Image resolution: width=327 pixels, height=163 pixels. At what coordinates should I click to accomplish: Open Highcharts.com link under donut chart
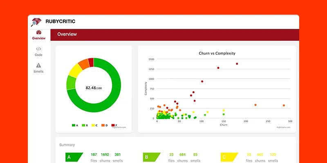click(x=119, y=127)
